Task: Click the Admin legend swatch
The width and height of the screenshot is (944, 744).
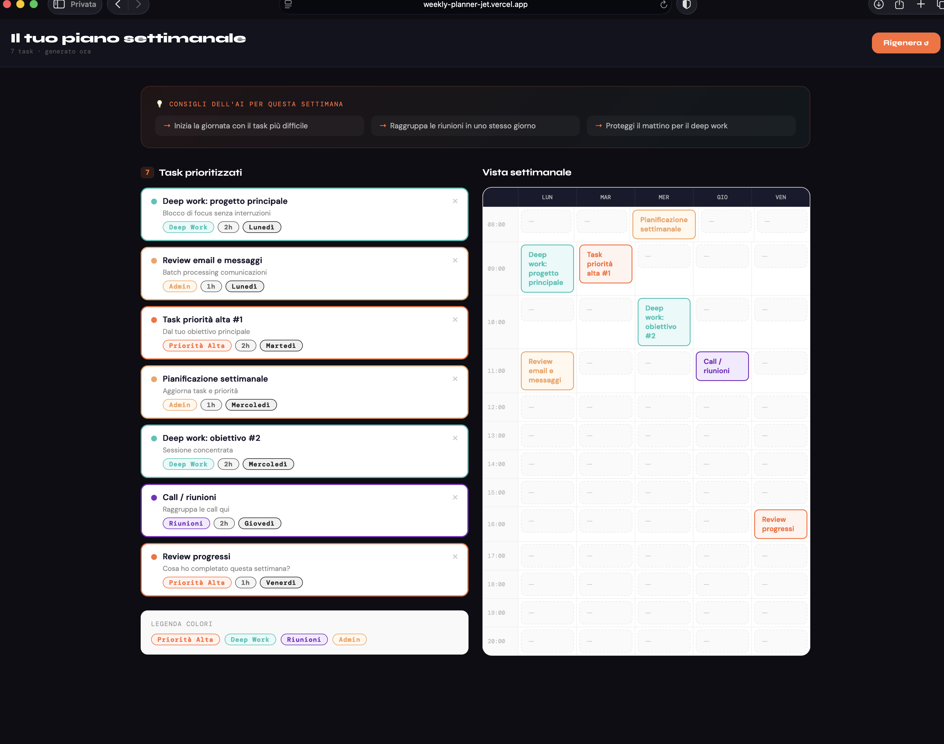Action: 349,639
